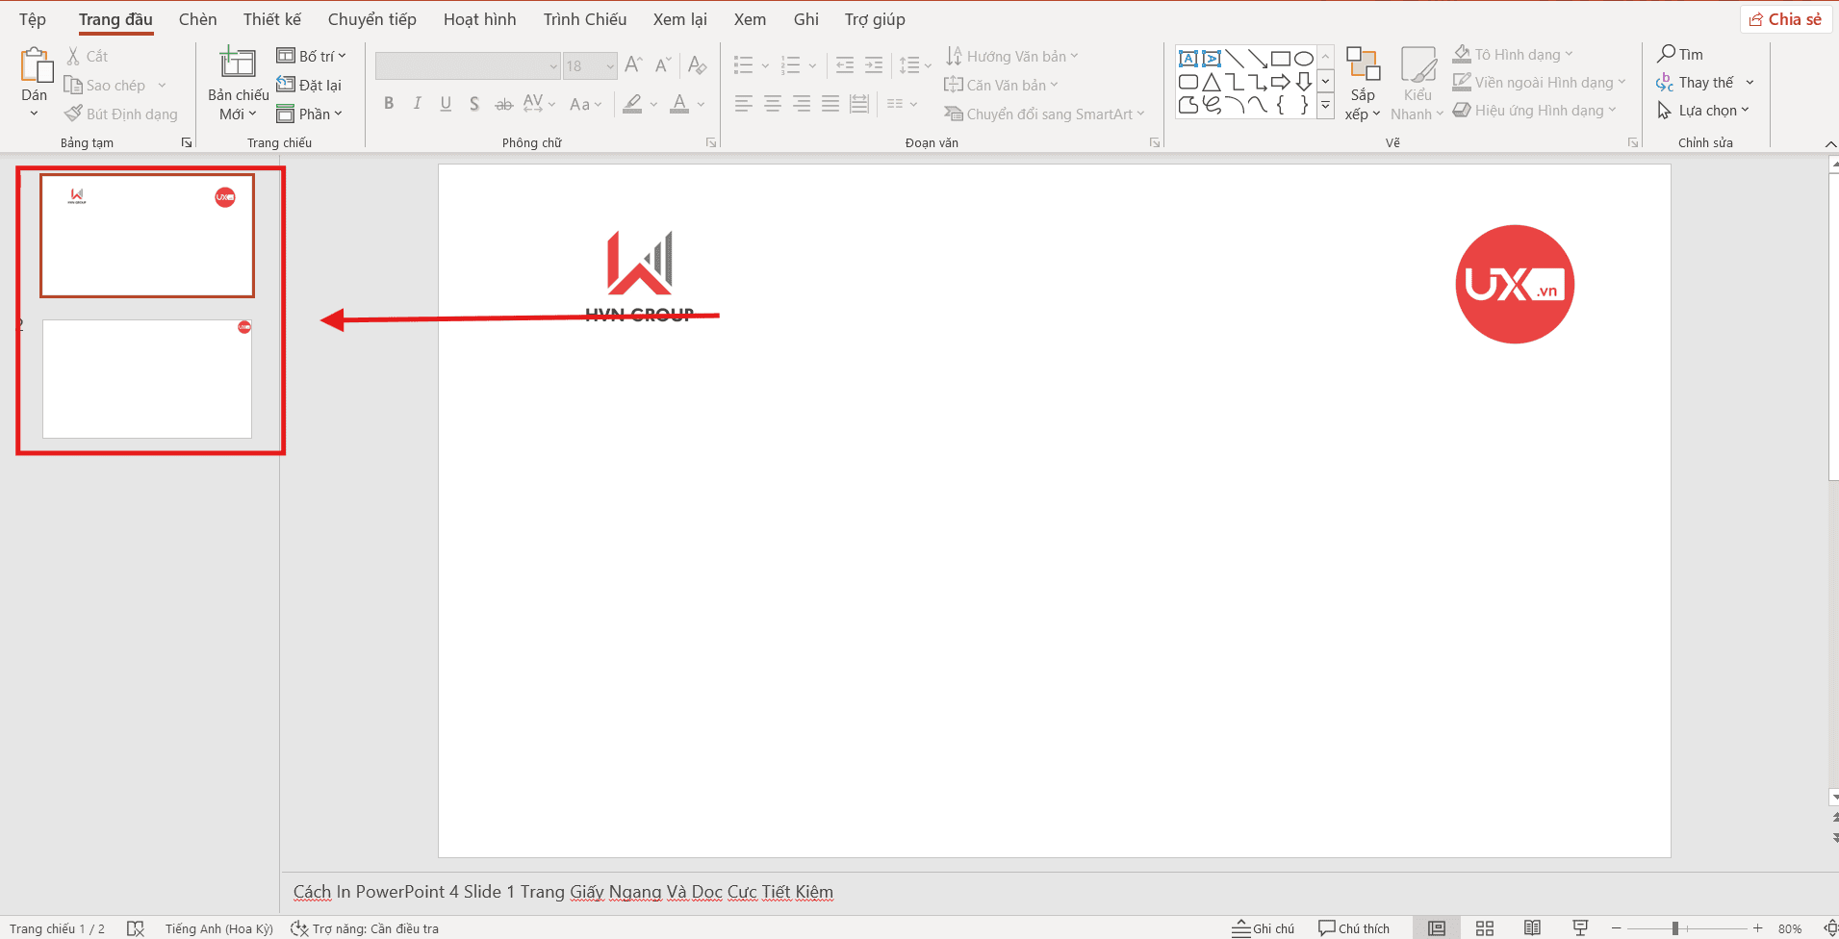Image resolution: width=1839 pixels, height=939 pixels.
Task: Open the Tìm search tool
Action: (1680, 54)
